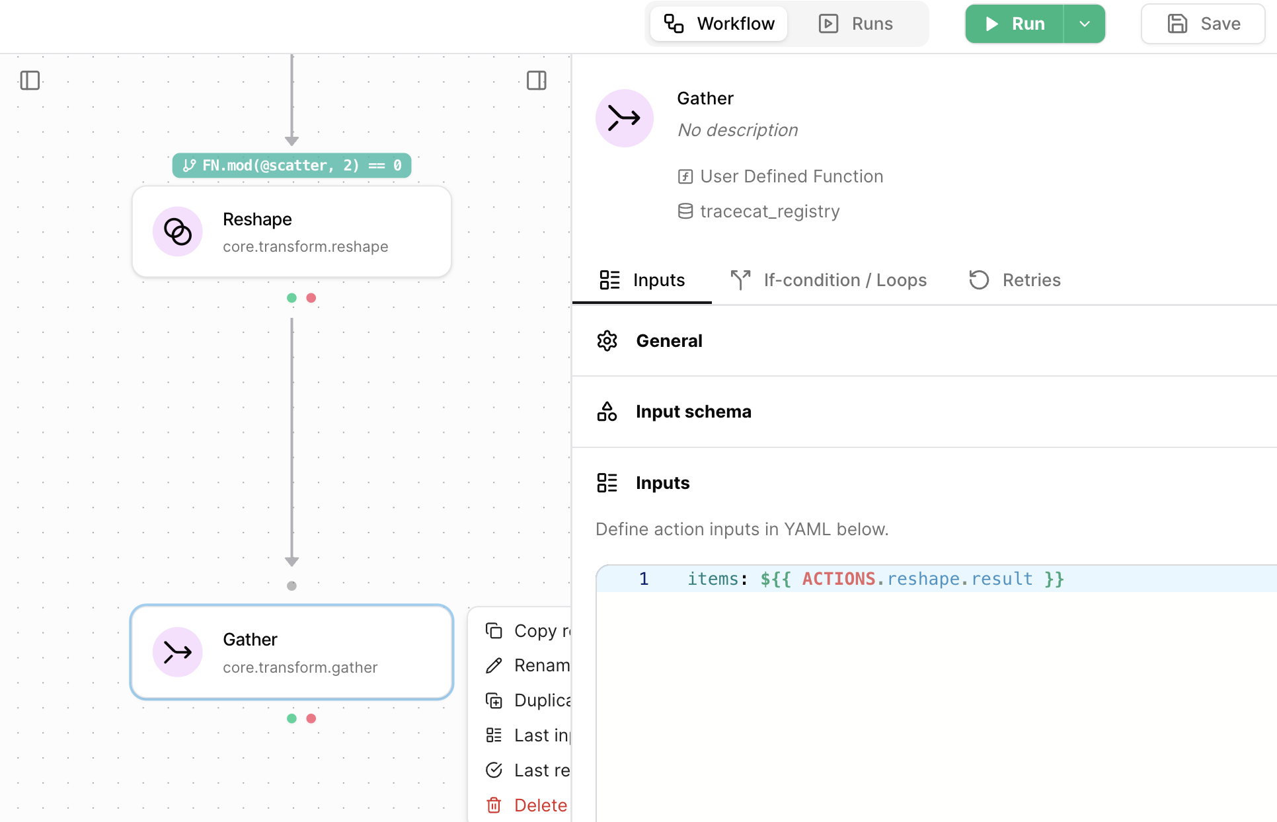The image size is (1277, 822).
Task: Click 'Define action inputs in YAML below.' text
Action: click(x=742, y=529)
